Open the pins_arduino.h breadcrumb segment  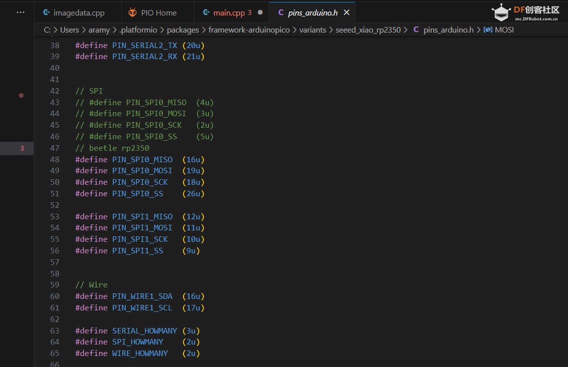tap(449, 30)
